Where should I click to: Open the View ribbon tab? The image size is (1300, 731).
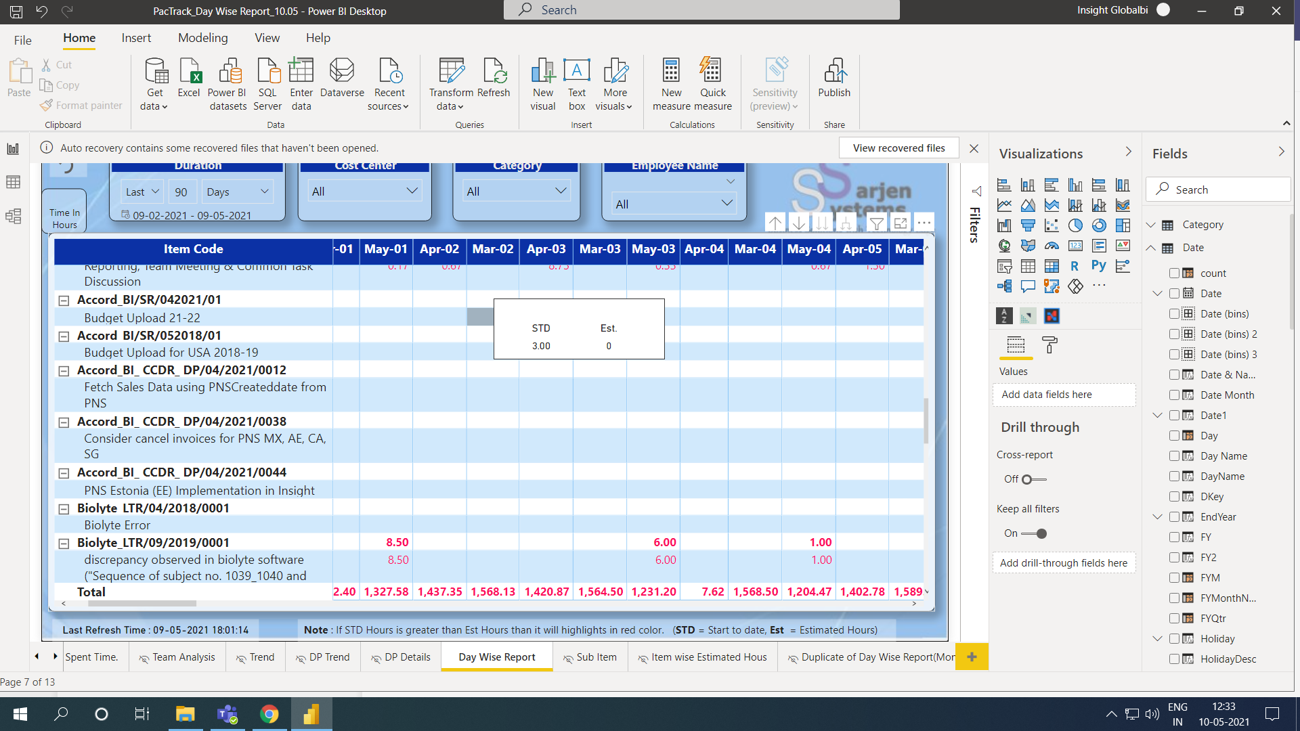pyautogui.click(x=267, y=38)
